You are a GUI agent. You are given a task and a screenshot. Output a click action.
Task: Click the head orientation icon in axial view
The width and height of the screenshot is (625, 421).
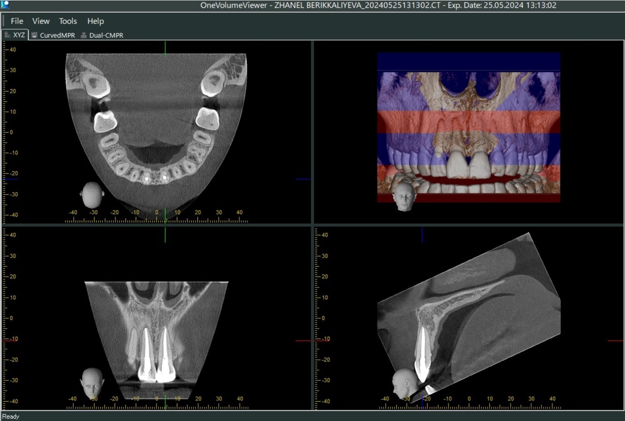[92, 195]
